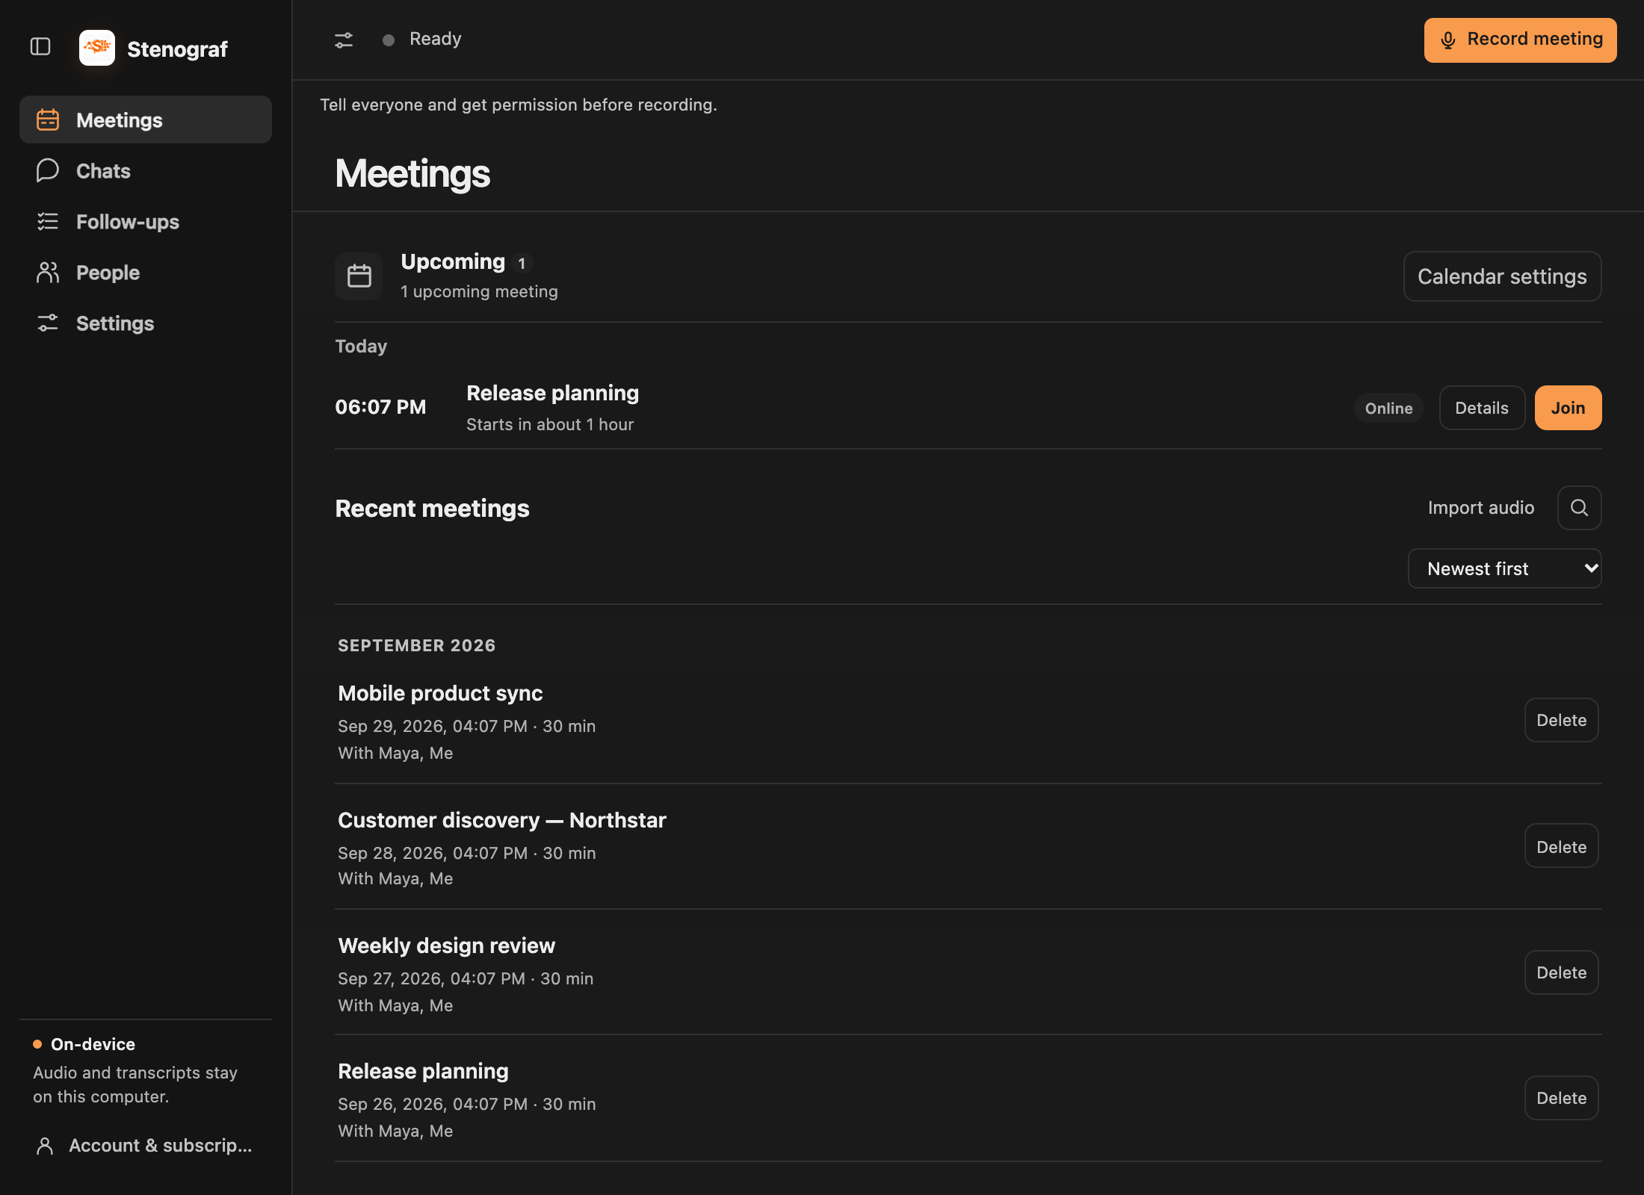Viewport: 1644px width, 1195px height.
Task: Open the People section
Action: tap(146, 272)
